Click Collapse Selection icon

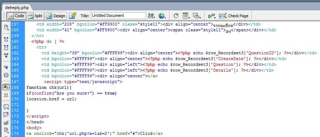click(x=6, y=47)
